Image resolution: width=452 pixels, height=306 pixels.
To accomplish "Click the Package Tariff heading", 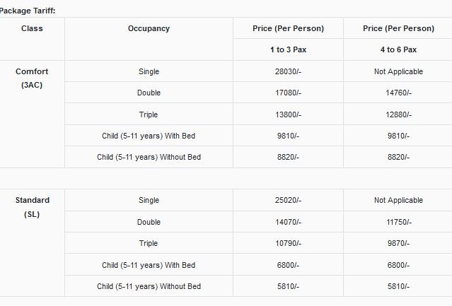I will [28, 11].
